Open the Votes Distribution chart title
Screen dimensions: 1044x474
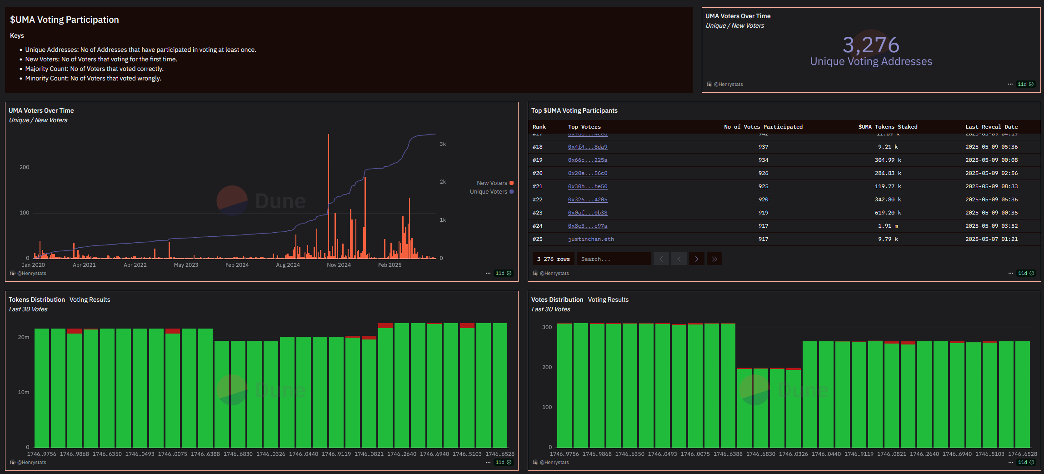[x=557, y=299]
